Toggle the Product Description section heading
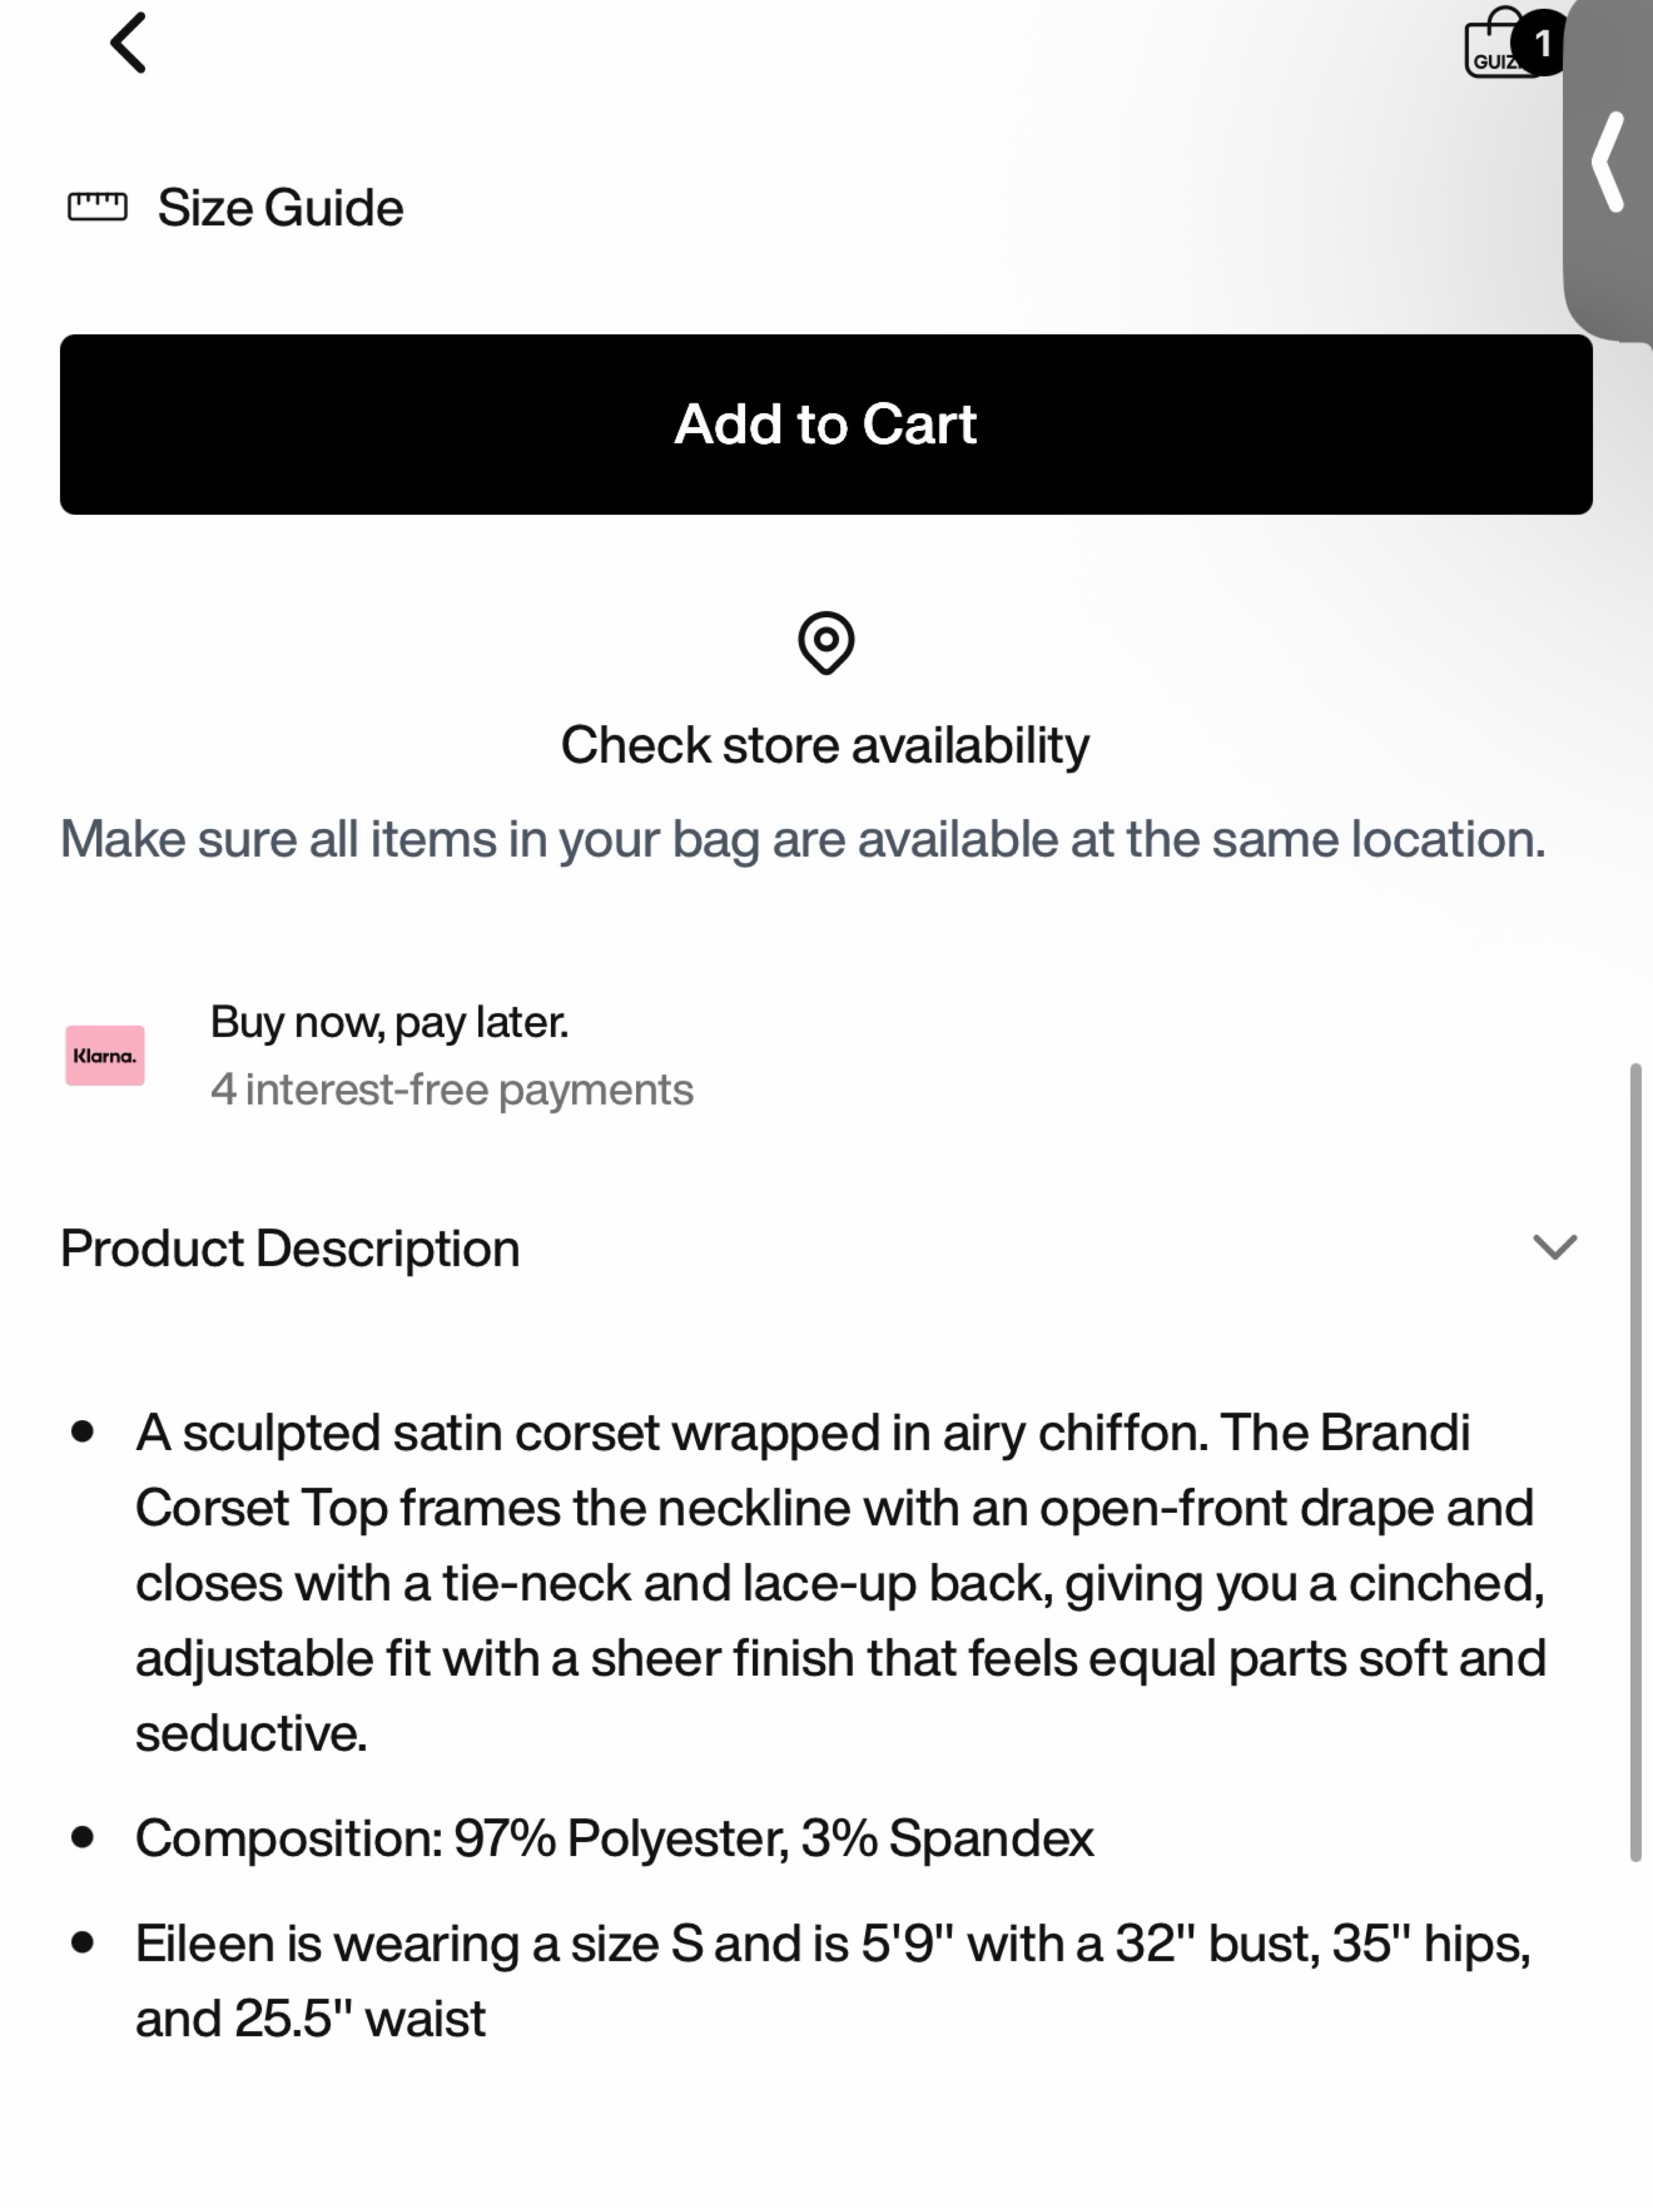The height and width of the screenshot is (2212, 1653). coord(290,1248)
